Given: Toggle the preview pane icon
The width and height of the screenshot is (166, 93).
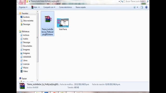Looking at the screenshot, I should [x=142, y=7].
